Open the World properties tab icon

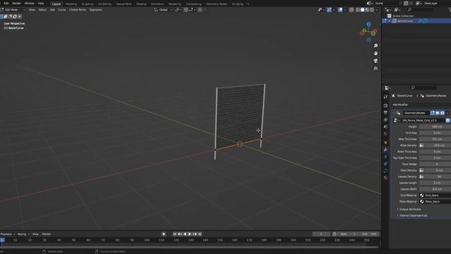(x=385, y=133)
